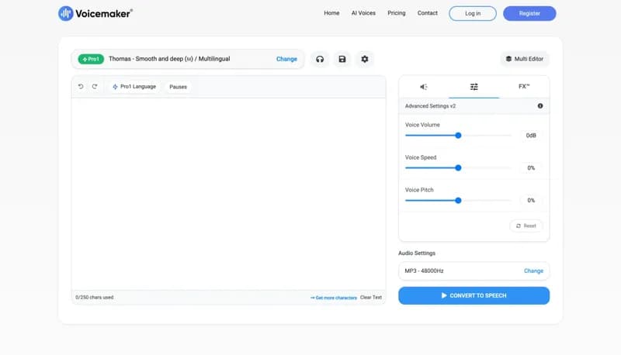Undo the last text edit

[81, 87]
